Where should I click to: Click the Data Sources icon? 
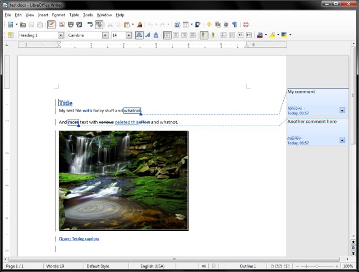point(226,25)
